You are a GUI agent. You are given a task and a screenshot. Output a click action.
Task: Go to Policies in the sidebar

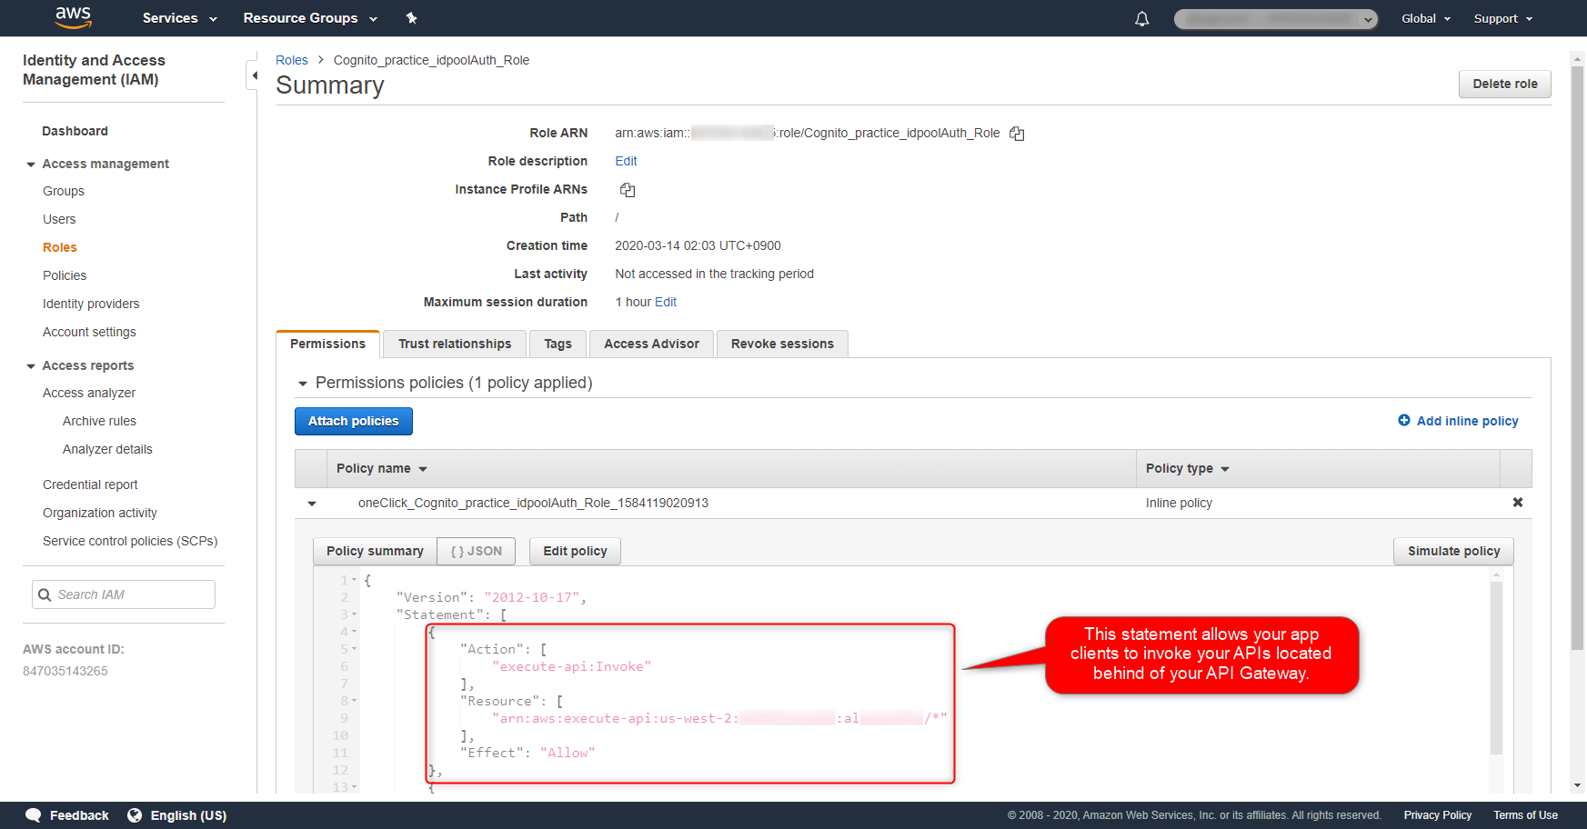click(65, 275)
